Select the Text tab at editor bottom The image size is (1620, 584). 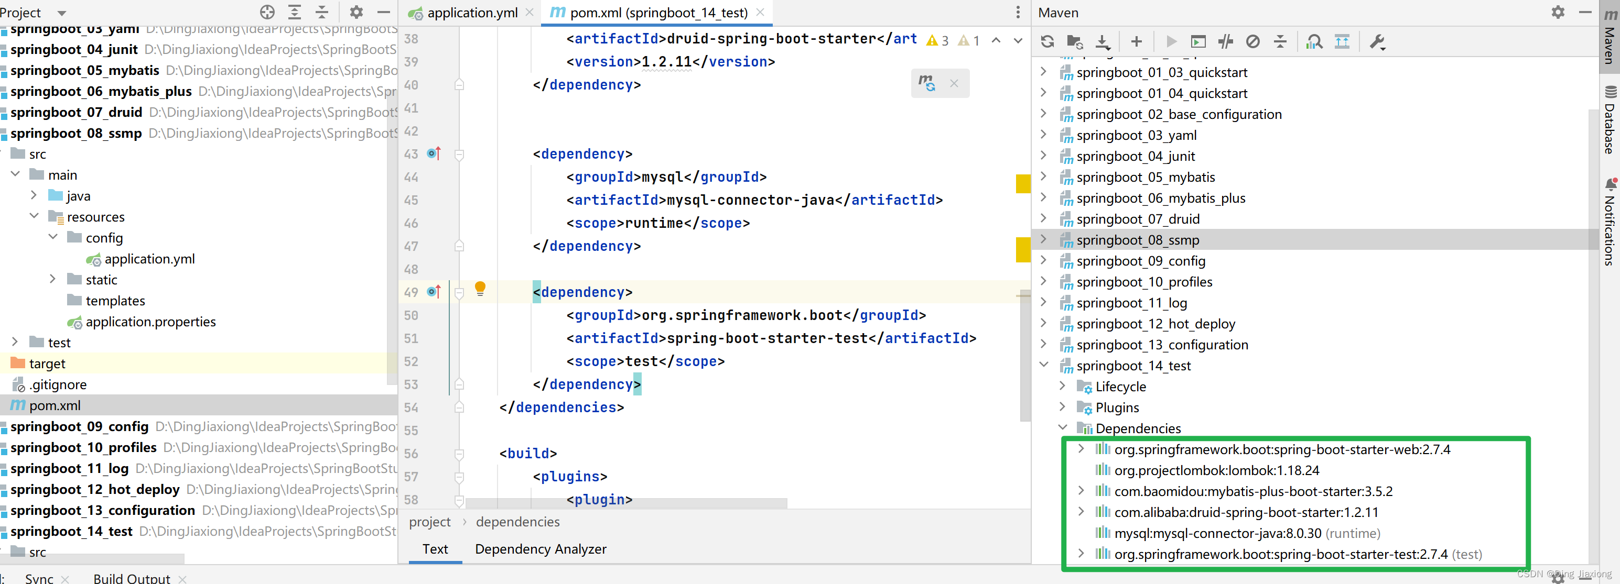(x=435, y=549)
